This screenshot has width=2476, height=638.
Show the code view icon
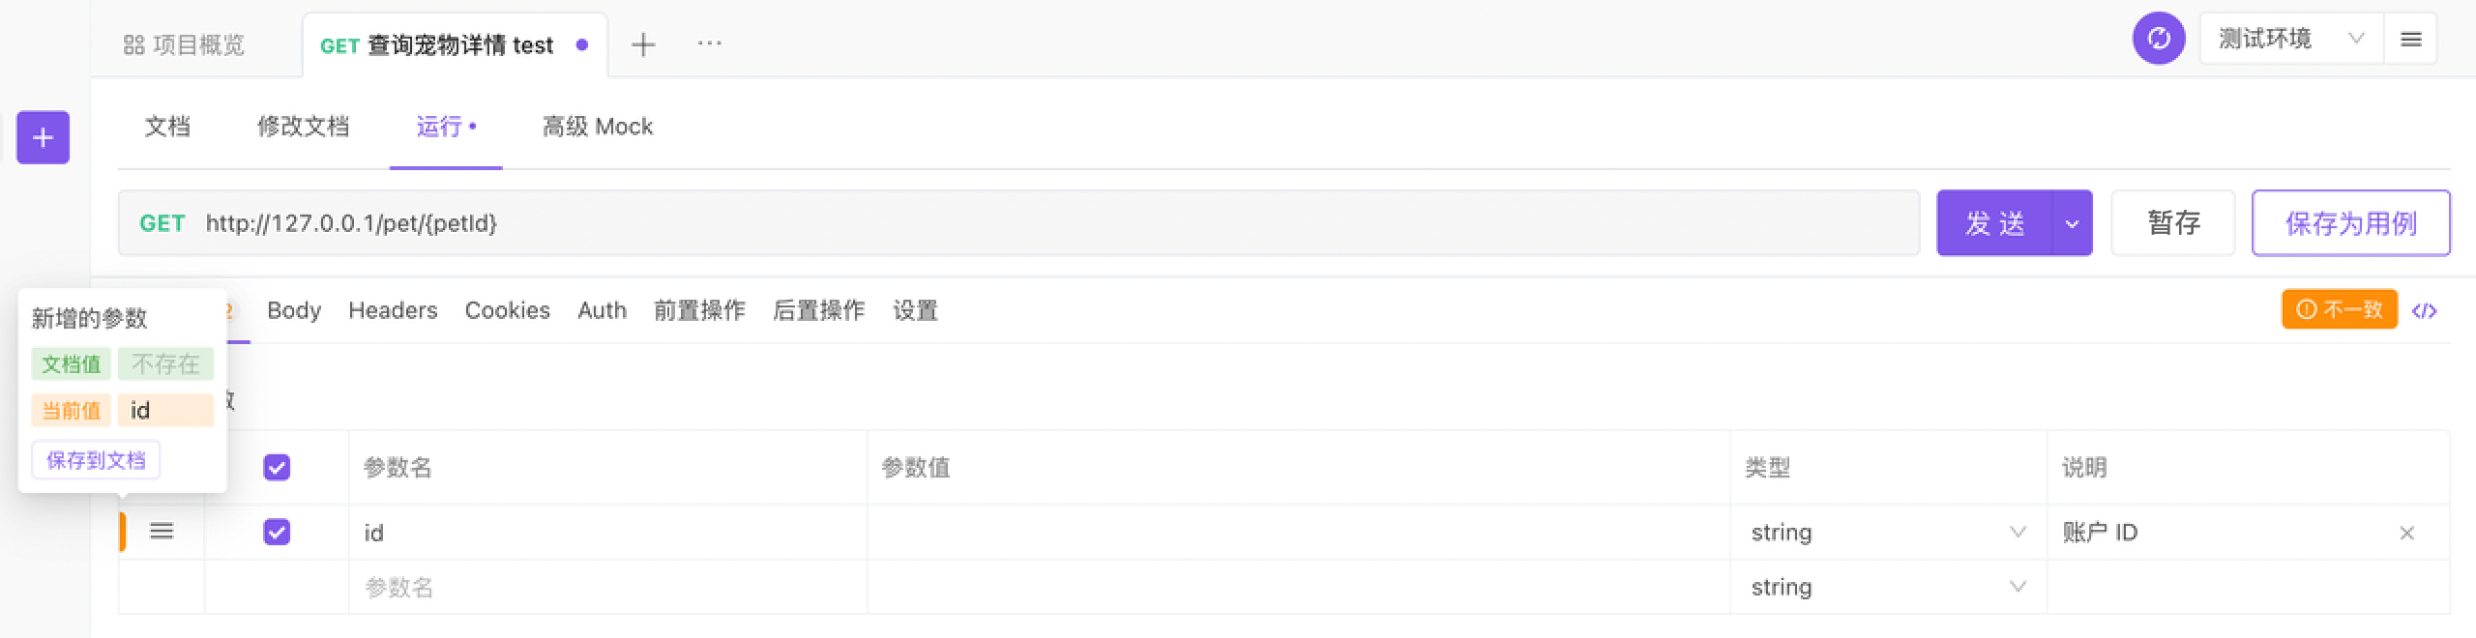click(x=2424, y=310)
